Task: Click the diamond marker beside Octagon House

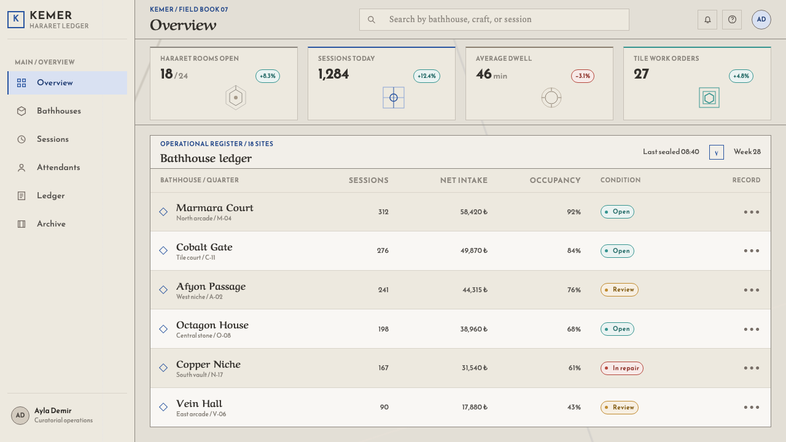Action: point(163,329)
